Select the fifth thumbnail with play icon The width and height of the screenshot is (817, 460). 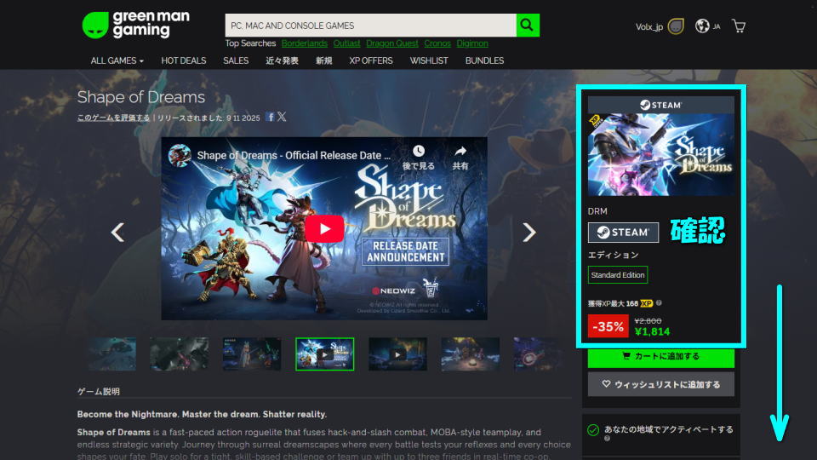[x=397, y=354]
